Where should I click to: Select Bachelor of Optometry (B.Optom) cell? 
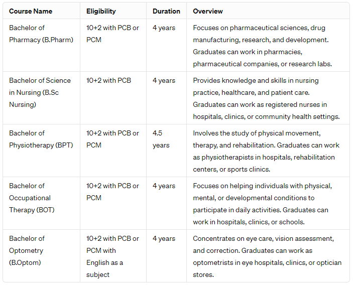point(27,250)
